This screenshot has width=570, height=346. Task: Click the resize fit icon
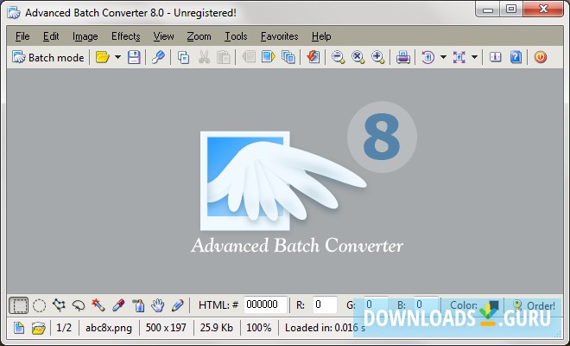pyautogui.click(x=459, y=57)
